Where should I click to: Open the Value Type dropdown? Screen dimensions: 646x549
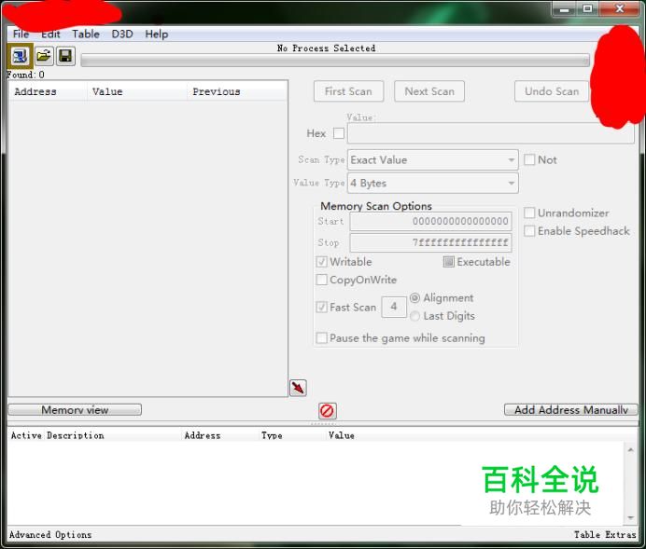tap(433, 183)
